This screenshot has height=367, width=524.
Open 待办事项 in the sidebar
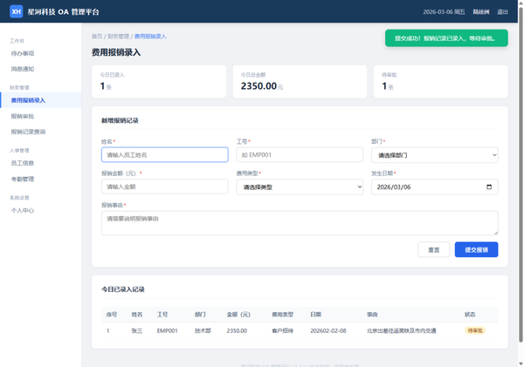coord(23,53)
